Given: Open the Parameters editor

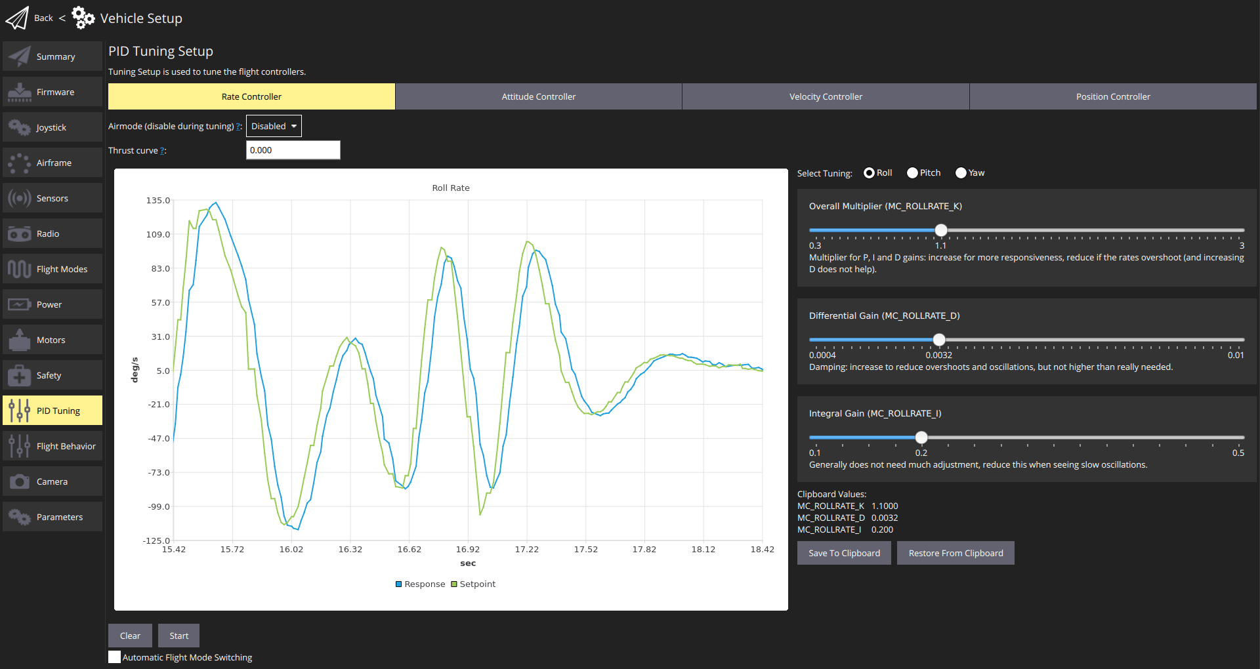Looking at the screenshot, I should click(52, 516).
